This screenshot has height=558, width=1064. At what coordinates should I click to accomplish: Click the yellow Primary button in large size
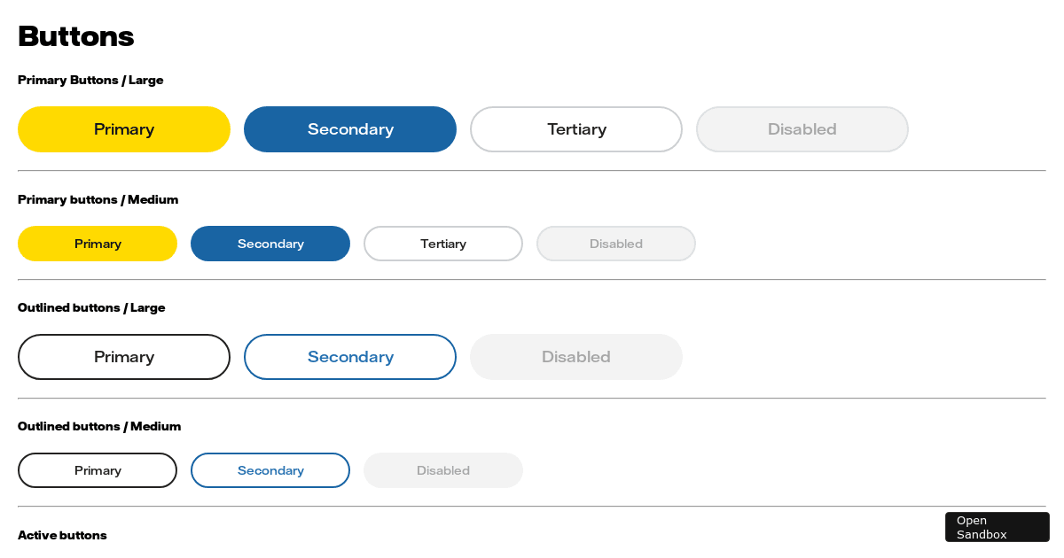(x=124, y=129)
